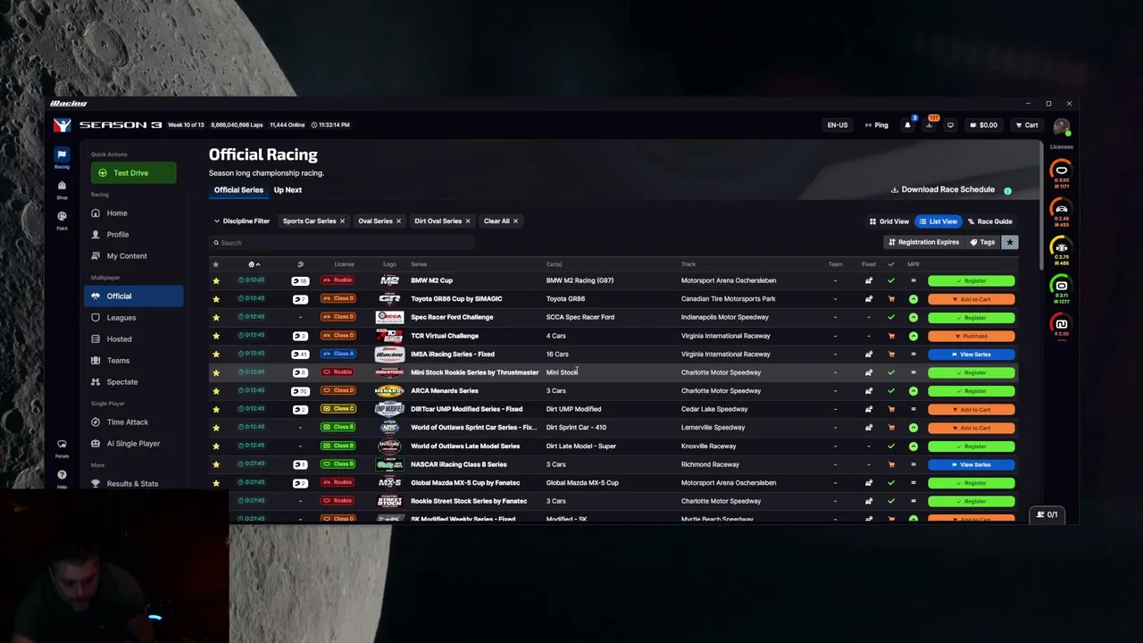Click the fixed setup icon for BMW M2 Cup

(x=868, y=280)
